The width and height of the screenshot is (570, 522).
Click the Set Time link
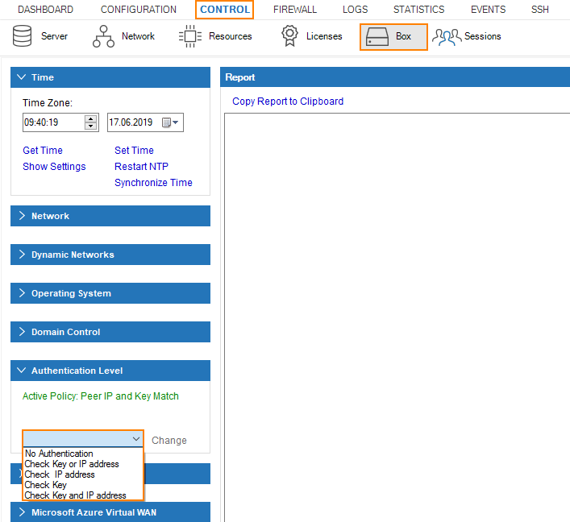[x=134, y=151]
